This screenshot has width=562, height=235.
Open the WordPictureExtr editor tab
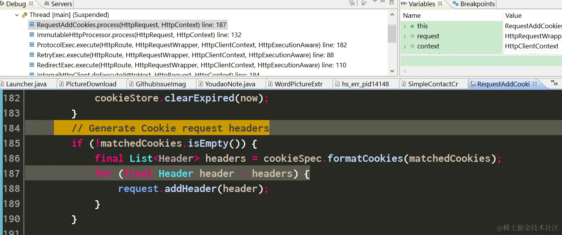[x=298, y=84]
